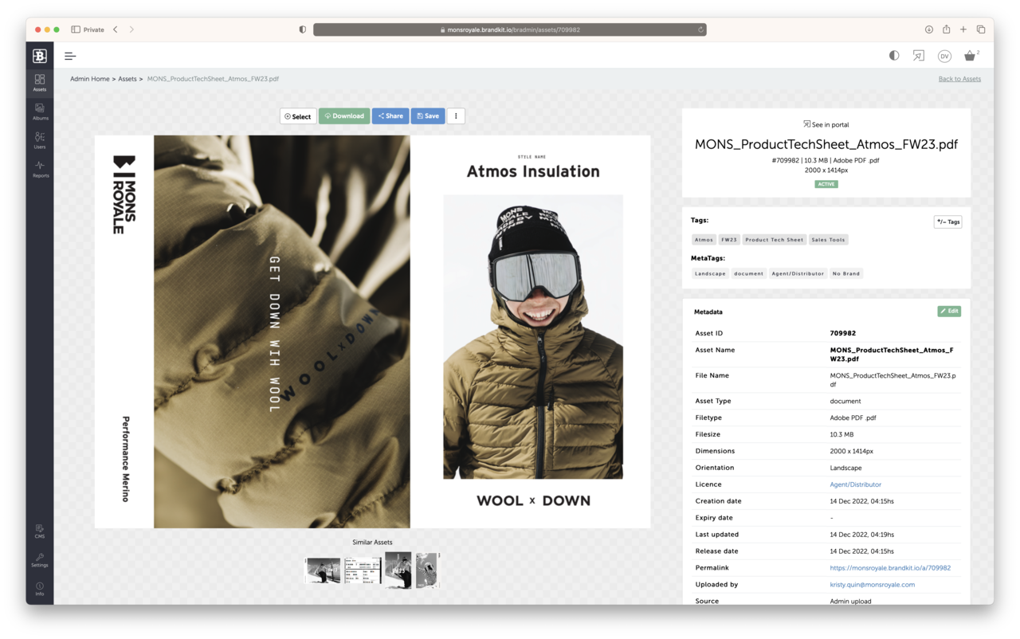
Task: Open the three-dot more options menu
Action: coord(456,116)
